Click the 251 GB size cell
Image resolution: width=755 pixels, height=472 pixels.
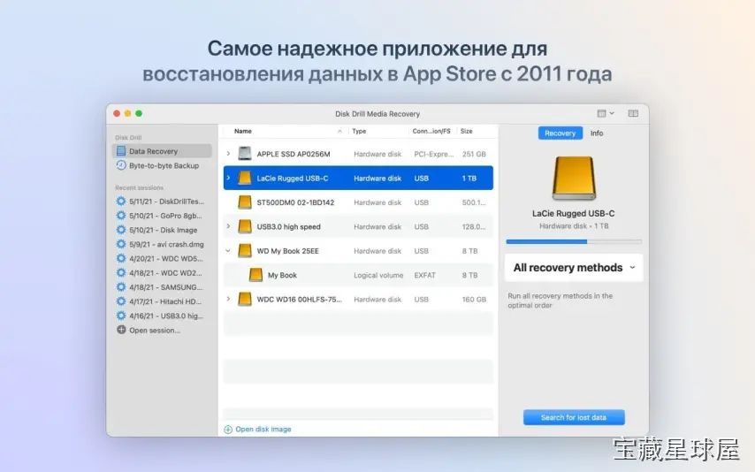pyautogui.click(x=474, y=154)
